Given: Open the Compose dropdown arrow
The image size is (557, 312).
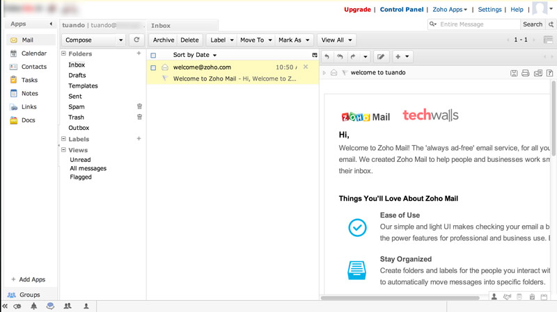Looking at the screenshot, I should point(120,40).
